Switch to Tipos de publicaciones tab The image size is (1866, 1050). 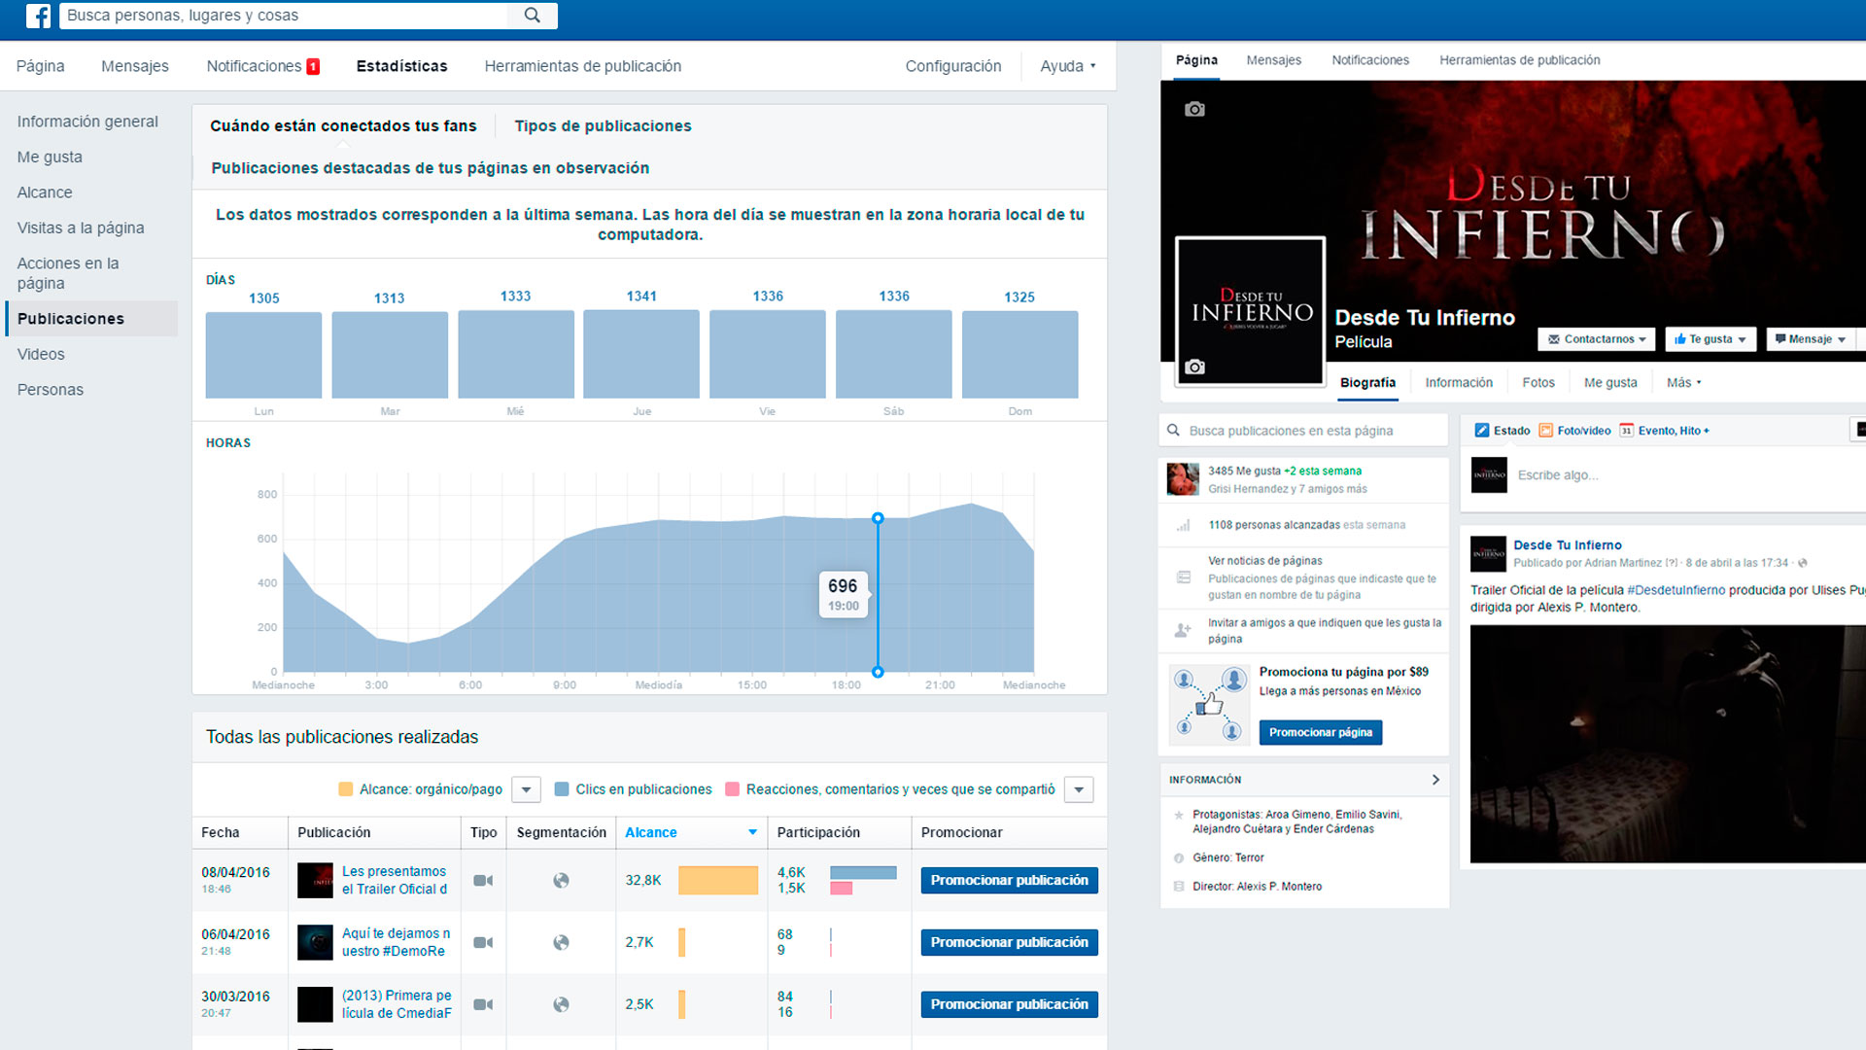click(603, 126)
